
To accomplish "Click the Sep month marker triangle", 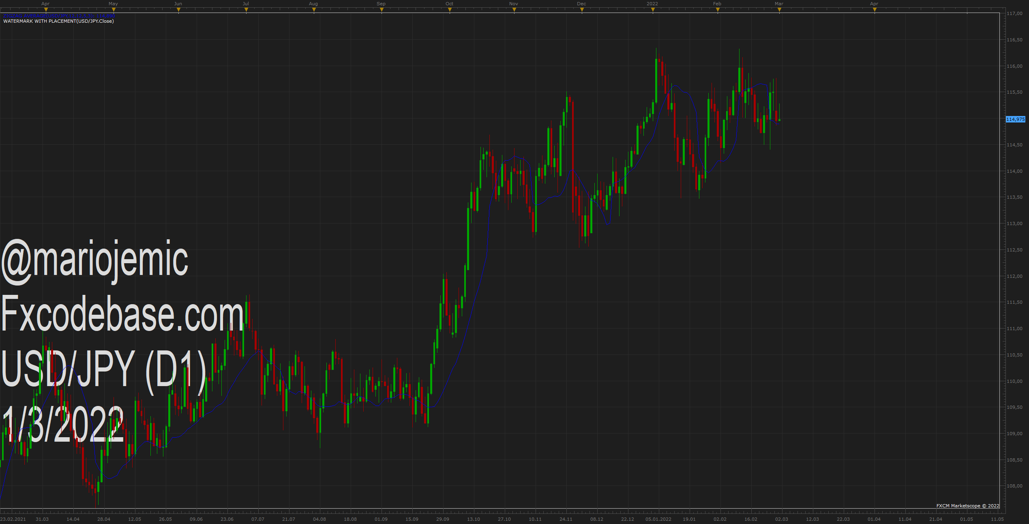I will 382,10.
